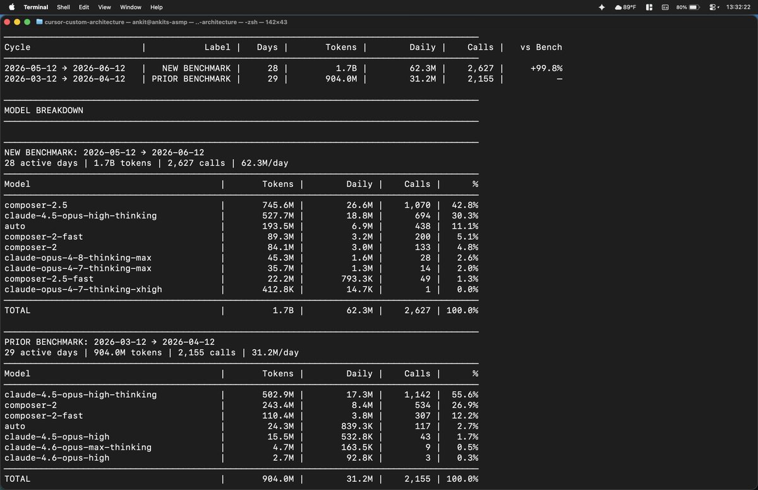Click claude-4.5-opus-high model name
Image resolution: width=758 pixels, height=490 pixels.
(56, 437)
